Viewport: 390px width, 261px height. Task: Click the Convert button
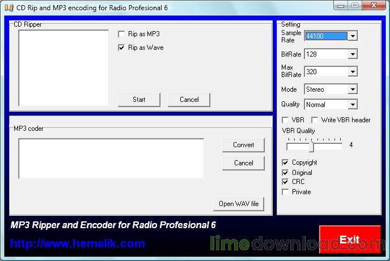click(243, 145)
